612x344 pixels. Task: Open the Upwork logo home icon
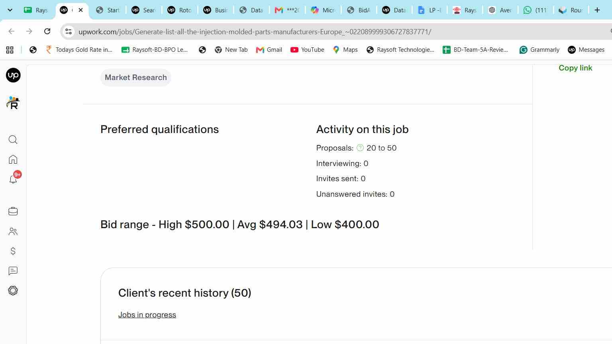(x=13, y=75)
